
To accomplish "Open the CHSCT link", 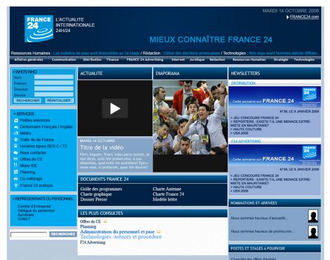I will click(x=24, y=219).
